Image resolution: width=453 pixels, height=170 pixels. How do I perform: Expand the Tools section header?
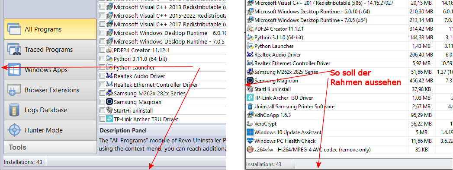tap(50, 147)
